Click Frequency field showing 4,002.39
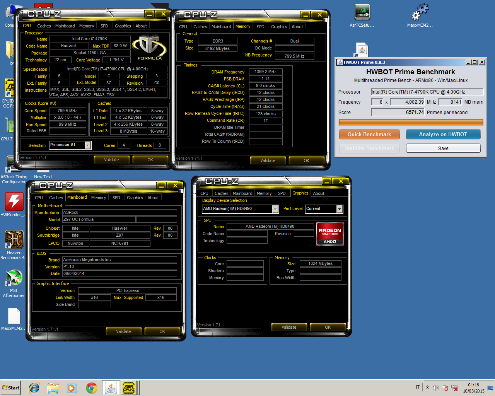The height and width of the screenshot is (396, 495). [x=407, y=102]
